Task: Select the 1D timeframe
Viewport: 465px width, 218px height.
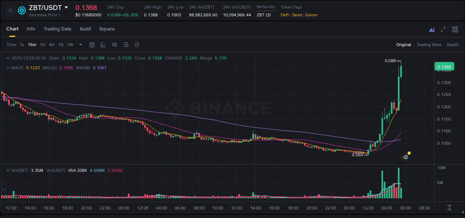Action: (x=61, y=45)
